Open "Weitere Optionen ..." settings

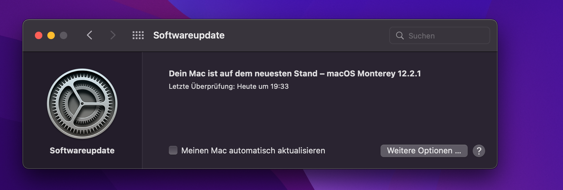tap(424, 151)
